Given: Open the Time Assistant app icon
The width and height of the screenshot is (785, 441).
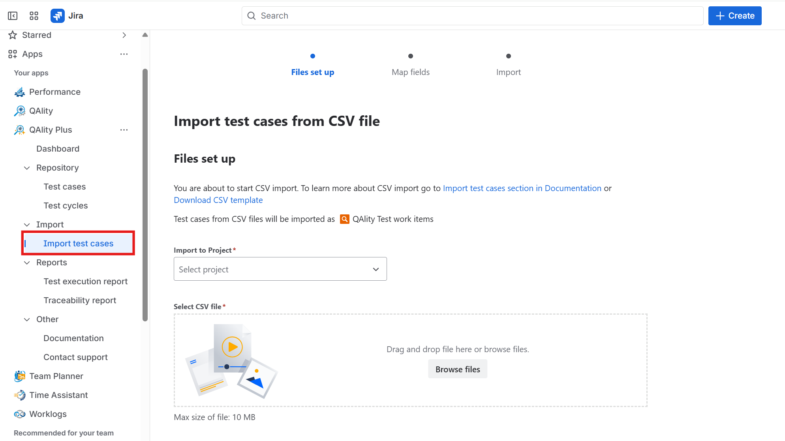Looking at the screenshot, I should [19, 395].
